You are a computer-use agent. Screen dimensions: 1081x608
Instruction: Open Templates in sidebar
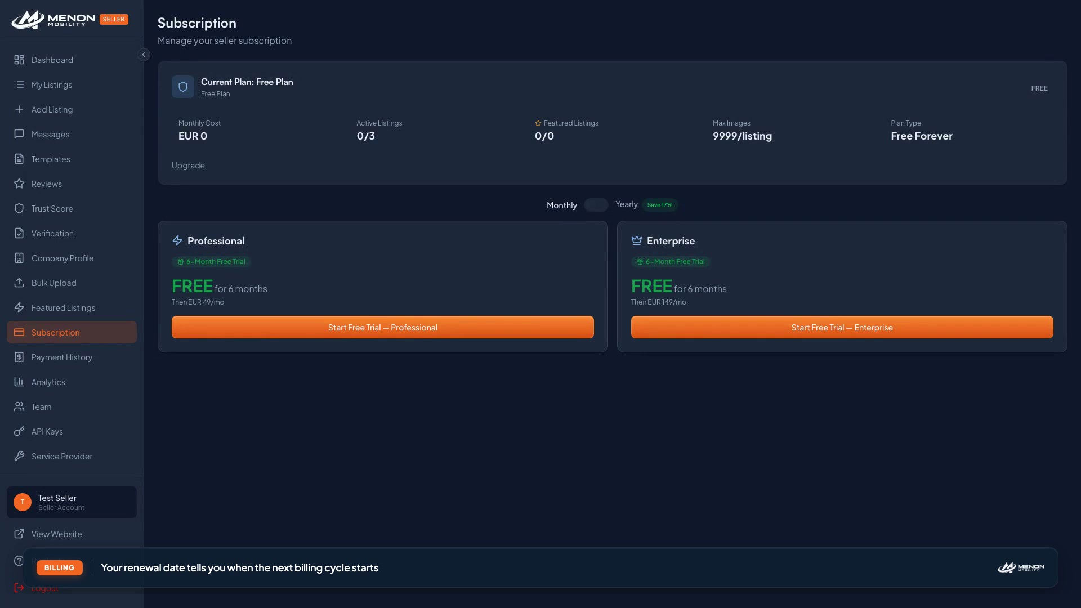pyautogui.click(x=72, y=159)
